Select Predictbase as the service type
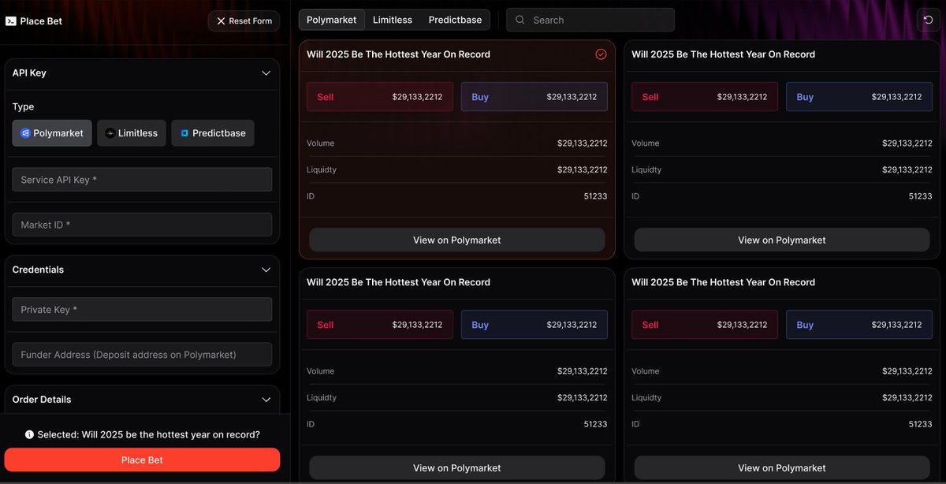The image size is (946, 484). (x=213, y=133)
